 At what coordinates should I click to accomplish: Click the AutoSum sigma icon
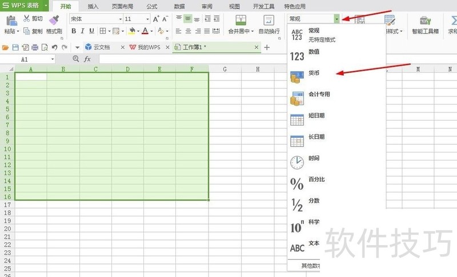(454, 21)
